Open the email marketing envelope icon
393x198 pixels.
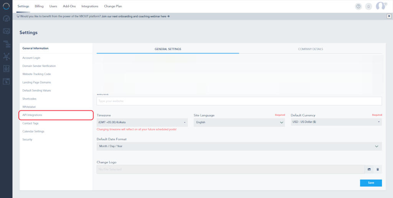click(6, 31)
